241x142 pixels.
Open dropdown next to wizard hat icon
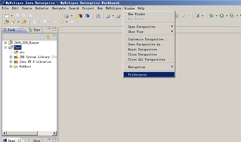[113, 16]
